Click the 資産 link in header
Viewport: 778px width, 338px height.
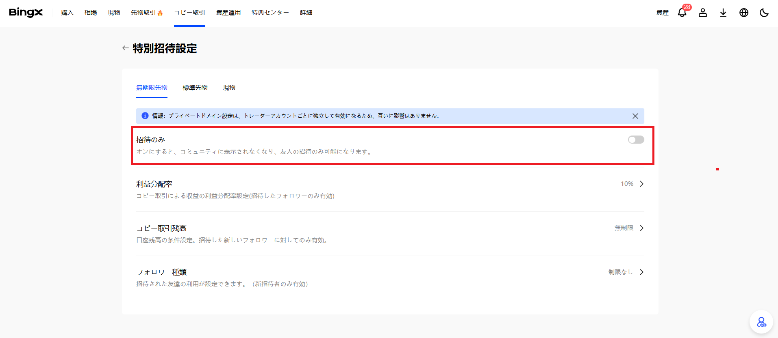tap(662, 13)
